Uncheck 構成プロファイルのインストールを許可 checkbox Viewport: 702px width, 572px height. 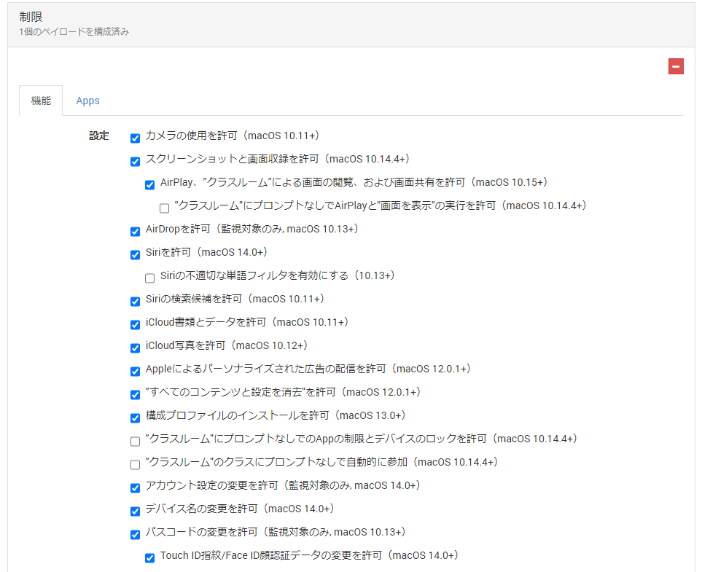[135, 418]
